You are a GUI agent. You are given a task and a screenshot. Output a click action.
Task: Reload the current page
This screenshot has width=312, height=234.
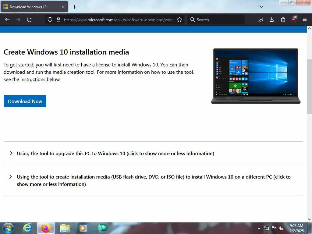(x=29, y=20)
